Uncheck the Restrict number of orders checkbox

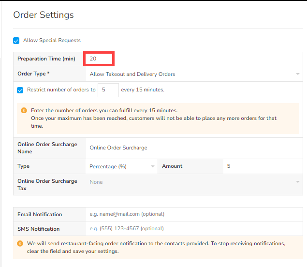point(20,90)
